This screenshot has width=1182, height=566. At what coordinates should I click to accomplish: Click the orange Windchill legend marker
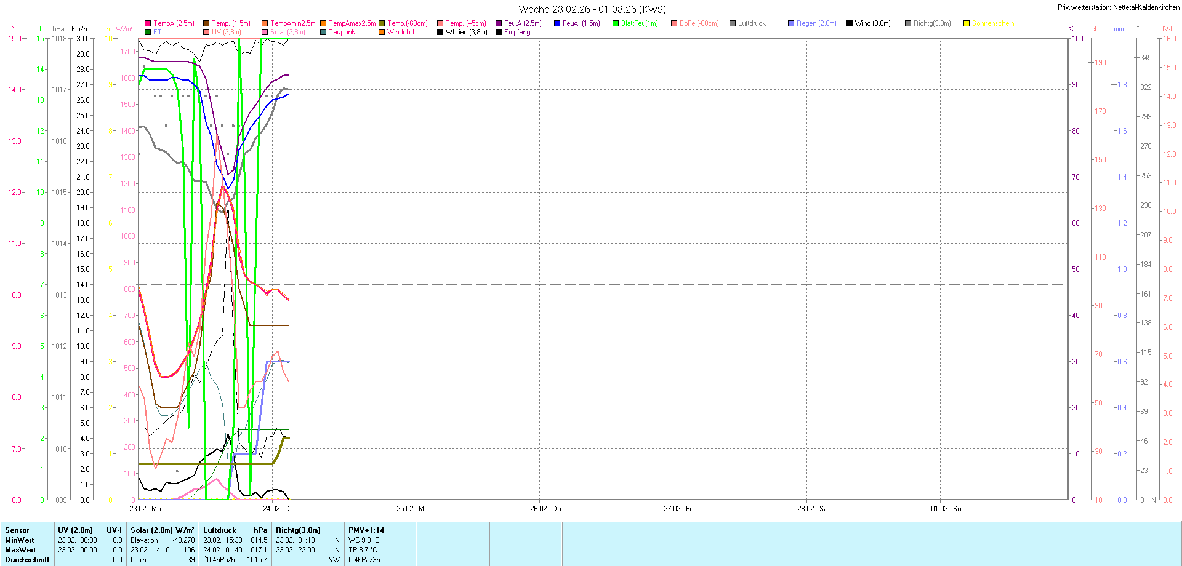[x=382, y=32]
